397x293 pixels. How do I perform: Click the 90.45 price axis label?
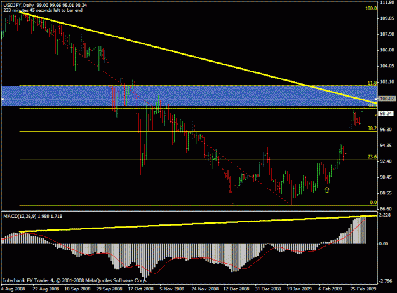[x=386, y=177]
